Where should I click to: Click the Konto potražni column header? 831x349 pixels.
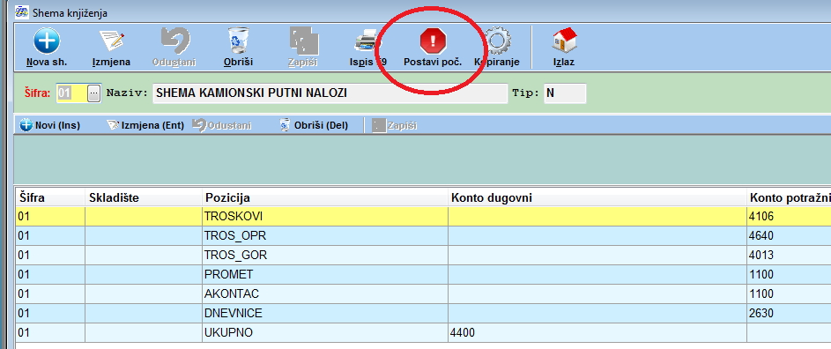(789, 197)
